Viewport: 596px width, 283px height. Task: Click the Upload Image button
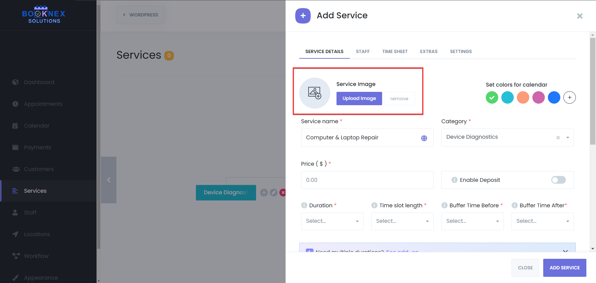359,98
